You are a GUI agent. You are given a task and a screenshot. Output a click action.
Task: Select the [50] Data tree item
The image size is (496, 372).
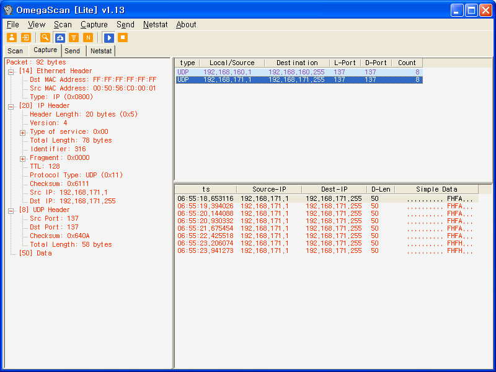pyautogui.click(x=35, y=254)
